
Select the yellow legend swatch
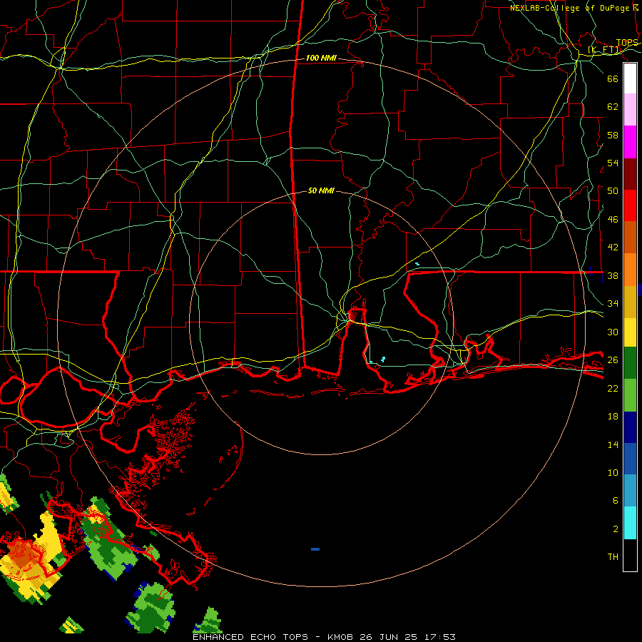pyautogui.click(x=630, y=332)
